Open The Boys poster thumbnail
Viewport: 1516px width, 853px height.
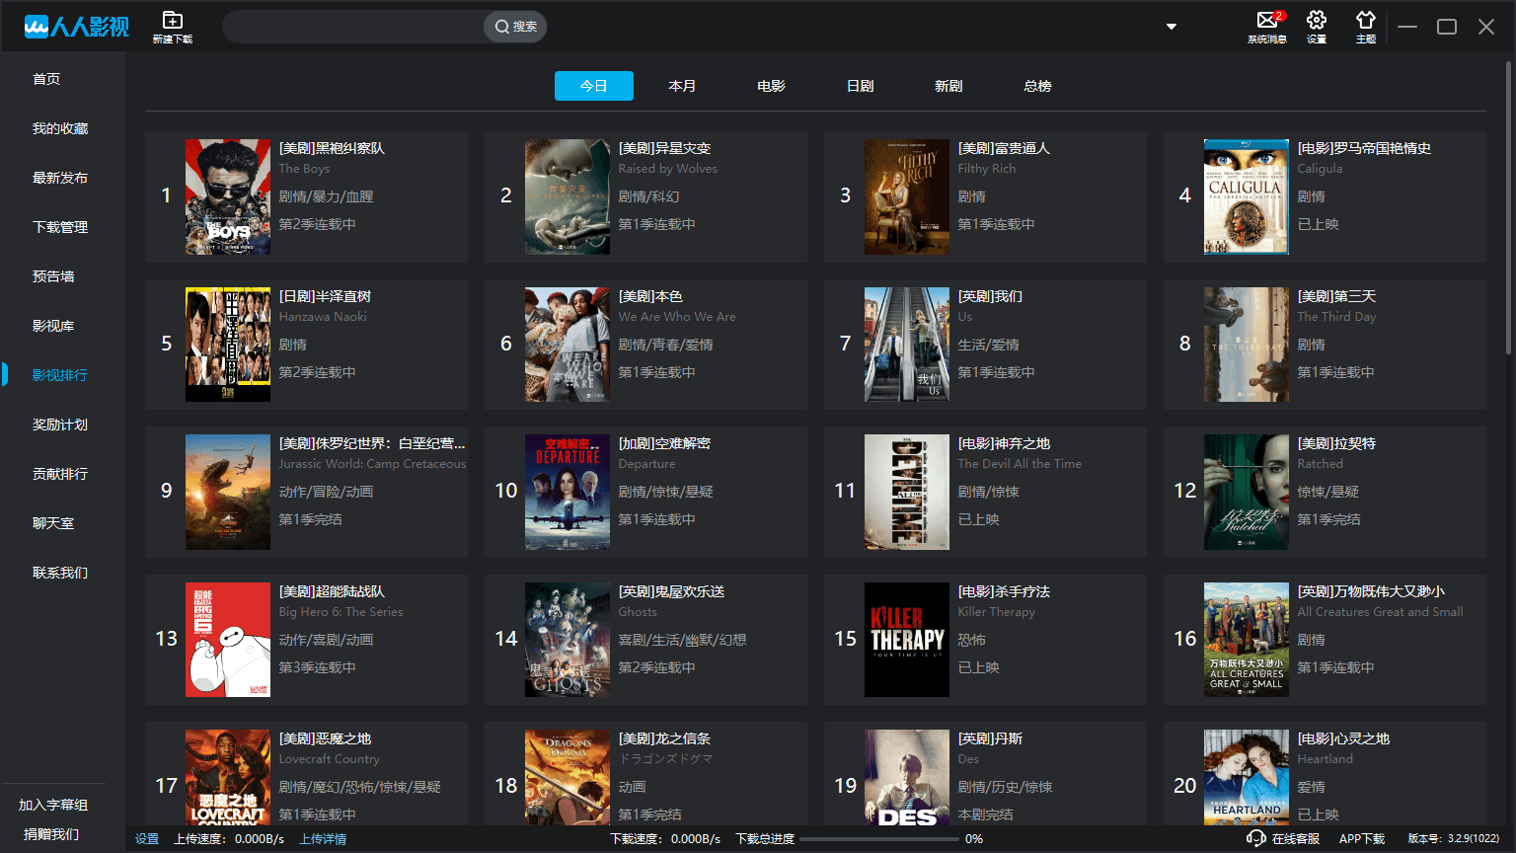tap(227, 195)
